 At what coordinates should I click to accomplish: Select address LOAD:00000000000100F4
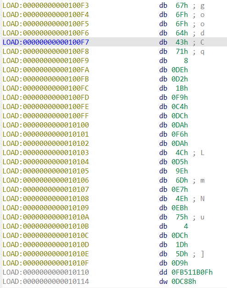coord(46,15)
